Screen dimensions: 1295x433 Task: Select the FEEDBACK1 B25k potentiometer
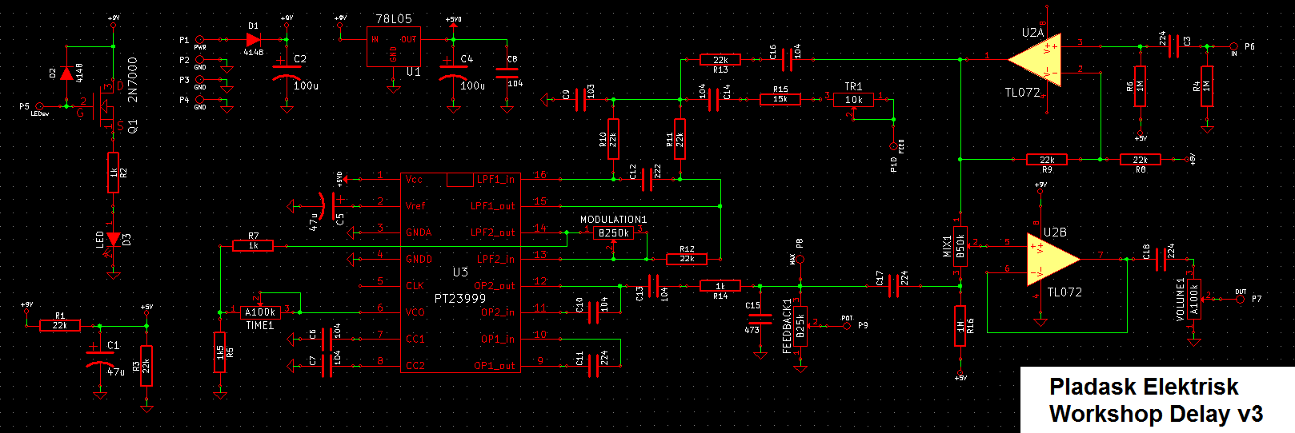[800, 325]
